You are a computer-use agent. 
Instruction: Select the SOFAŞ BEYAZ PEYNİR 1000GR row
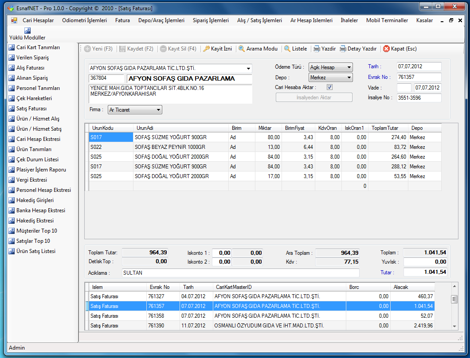[x=265, y=147]
